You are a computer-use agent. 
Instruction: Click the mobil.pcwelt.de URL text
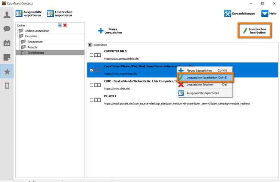pos(177,104)
